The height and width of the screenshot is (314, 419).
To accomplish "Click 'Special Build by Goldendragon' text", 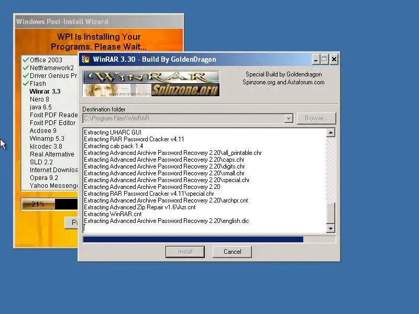I will point(284,74).
